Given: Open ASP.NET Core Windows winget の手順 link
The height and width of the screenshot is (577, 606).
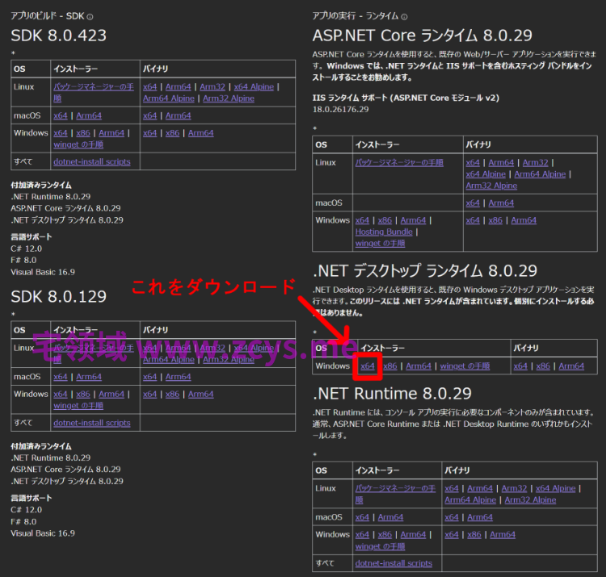Looking at the screenshot, I should click(x=380, y=244).
